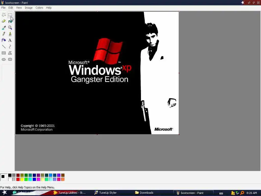
Task: Activate the Magnifier tool
Action: (10, 28)
